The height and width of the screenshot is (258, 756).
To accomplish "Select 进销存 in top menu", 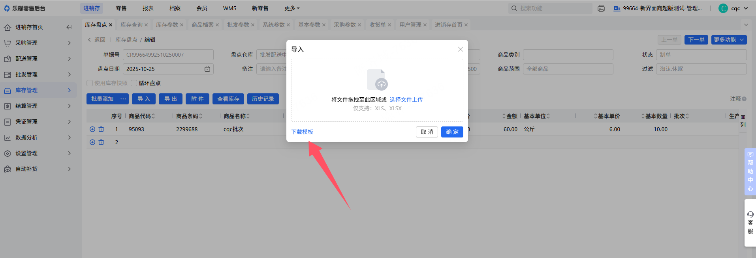I will 92,8.
